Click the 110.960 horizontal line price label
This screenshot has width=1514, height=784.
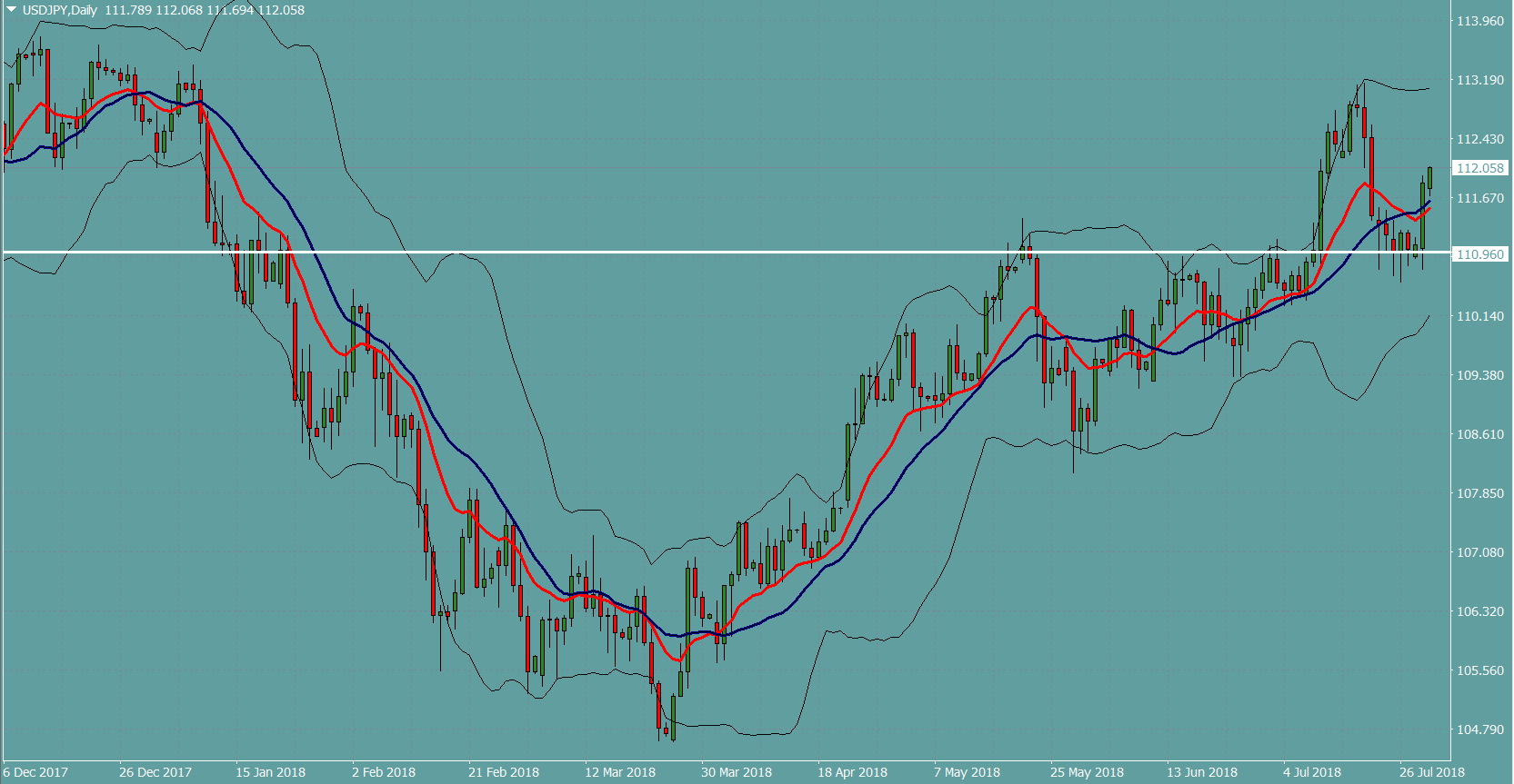click(1479, 254)
